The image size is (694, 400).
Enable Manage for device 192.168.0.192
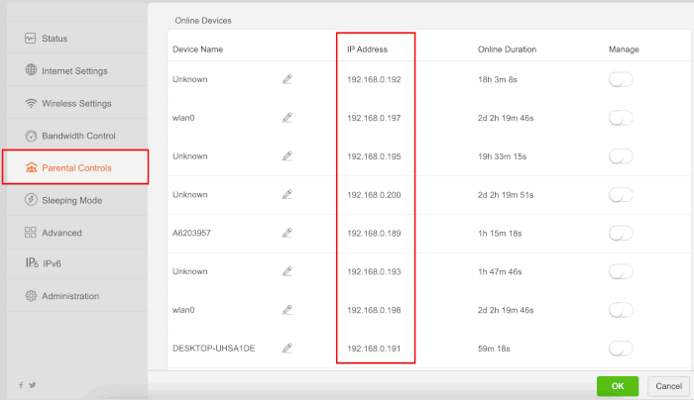tap(621, 79)
